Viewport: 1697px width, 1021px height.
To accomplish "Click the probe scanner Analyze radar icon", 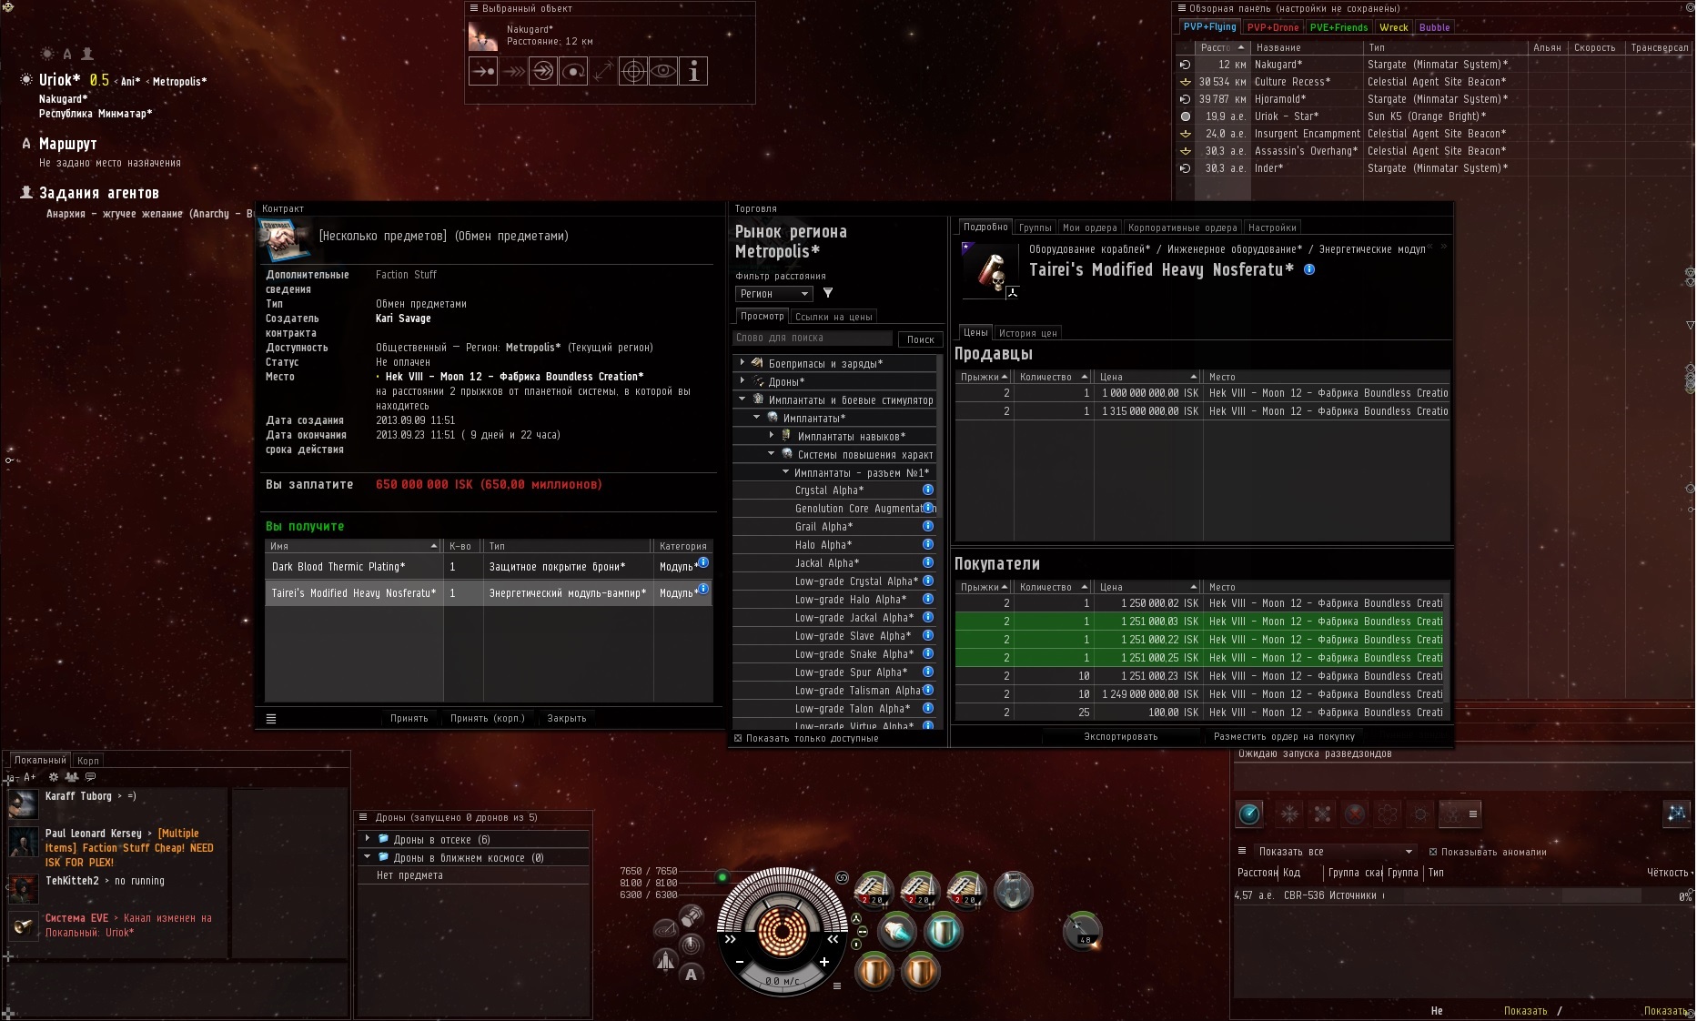I will click(x=1249, y=814).
